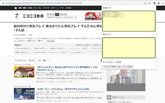
Task: Open the 人気が高い順 sort dropdown
Action: click(x=21, y=61)
